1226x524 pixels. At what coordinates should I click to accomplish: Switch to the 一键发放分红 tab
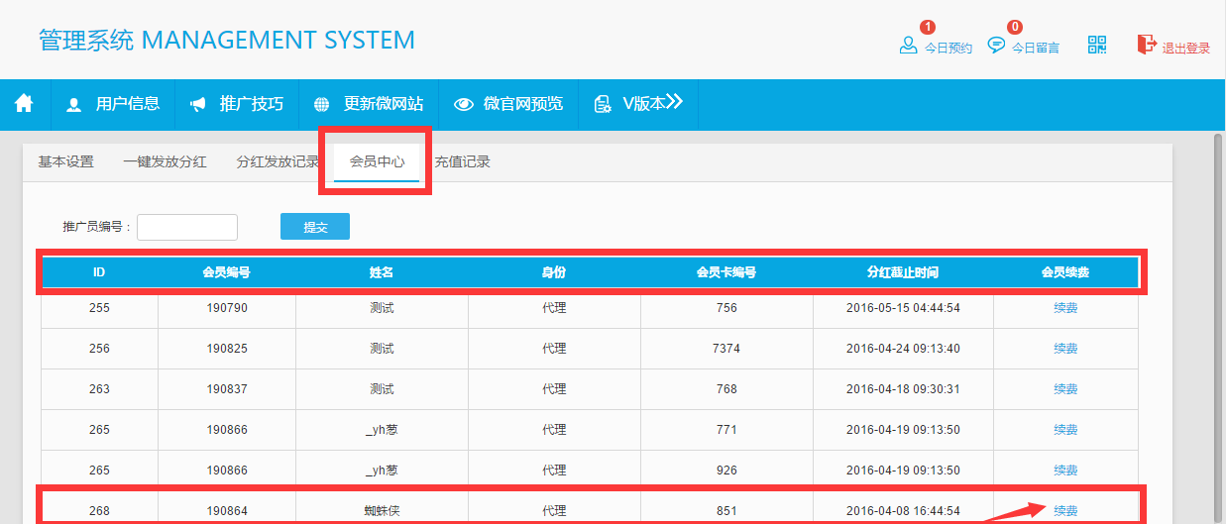(165, 161)
